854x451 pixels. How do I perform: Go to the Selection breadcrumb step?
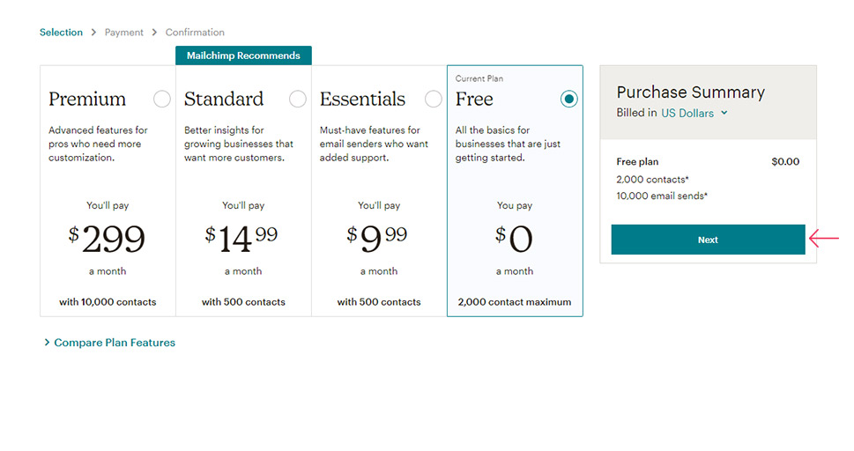(x=61, y=32)
